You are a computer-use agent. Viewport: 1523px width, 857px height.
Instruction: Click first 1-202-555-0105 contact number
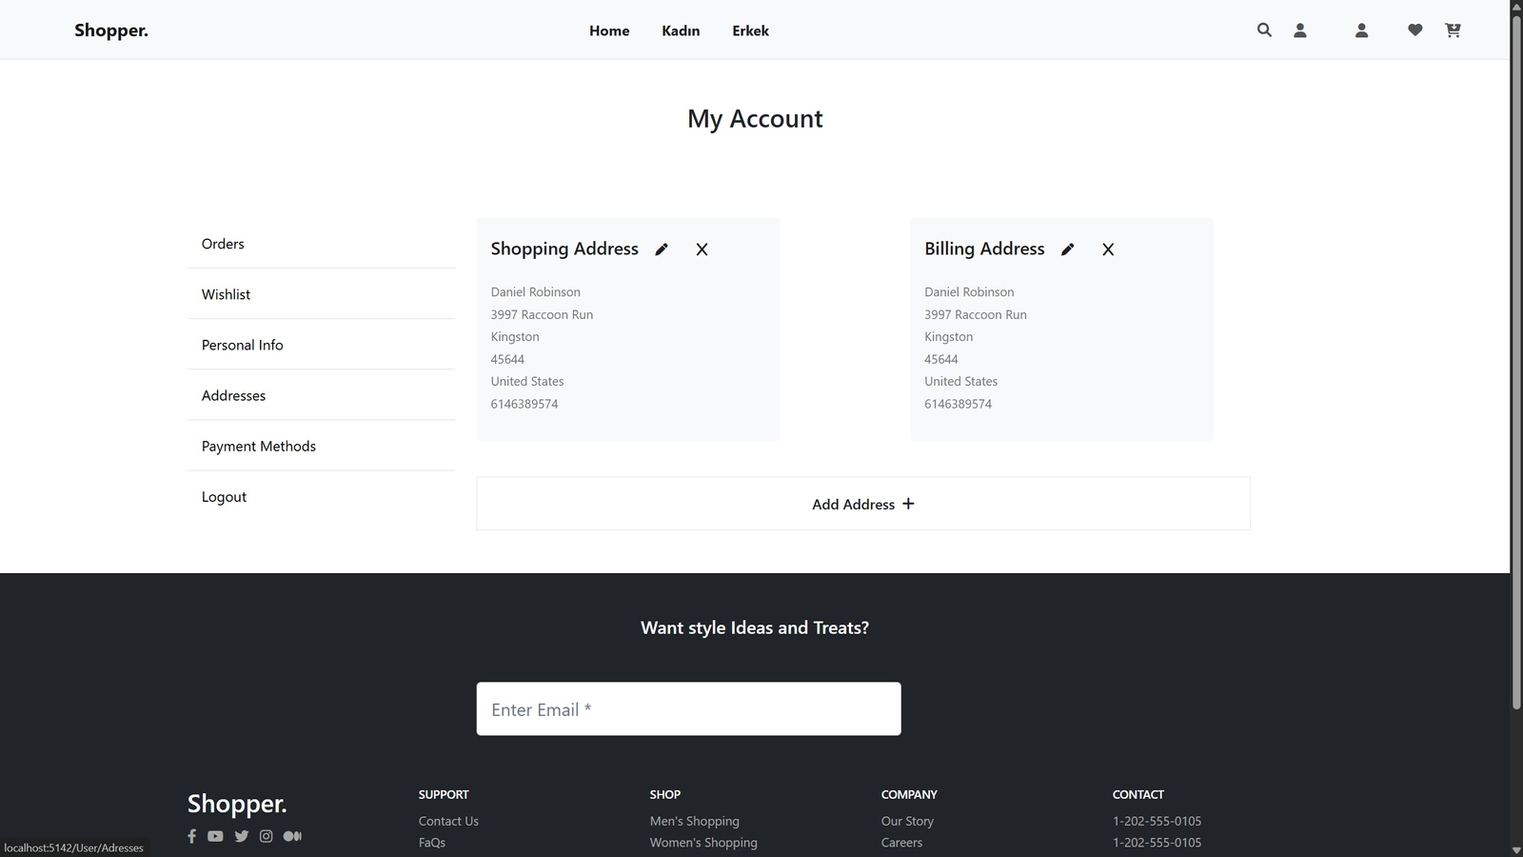[x=1157, y=821]
